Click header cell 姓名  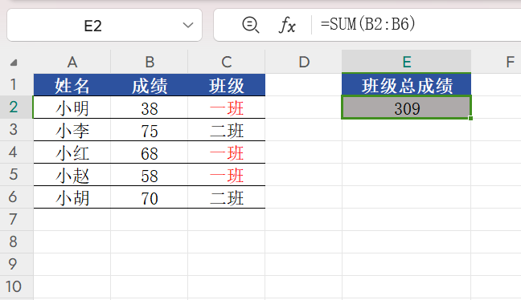72,85
